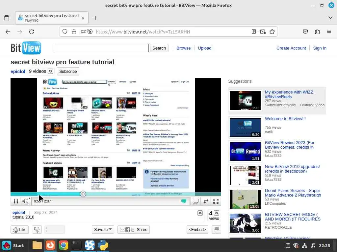Toggle Reader View icon
The height and width of the screenshot is (252, 337).
254,32
